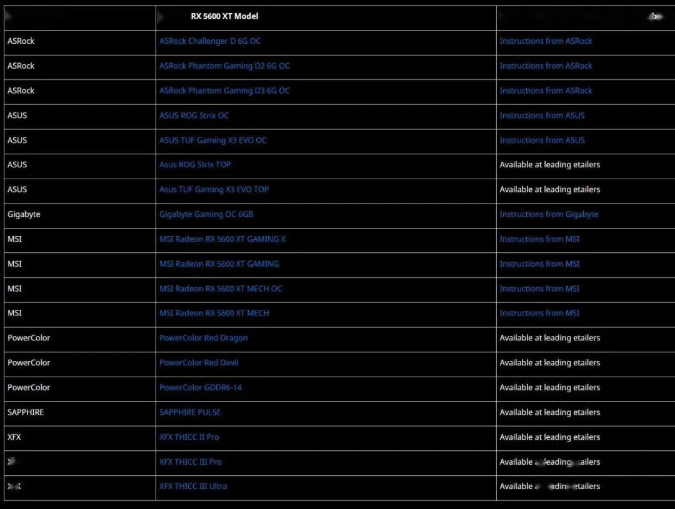The width and height of the screenshot is (675, 509).
Task: Follow Instructions from ASRock for Phantom Gaming D3
Action: point(546,91)
